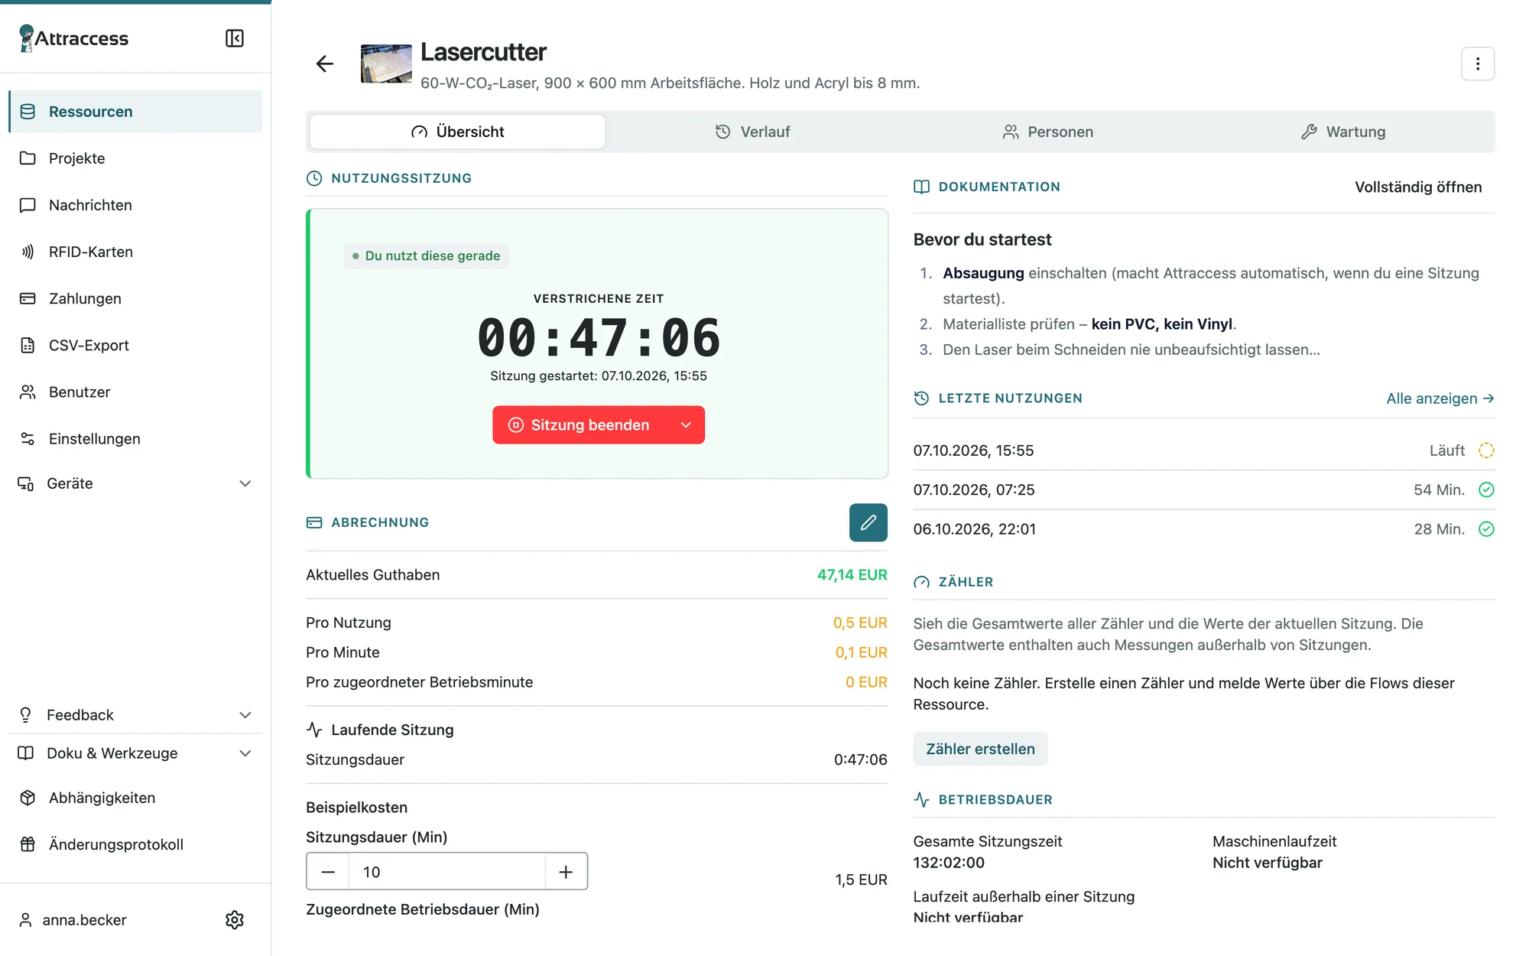Screen dimensions: 1529x956
Task: Collapse the sidebar with the panel icon
Action: tap(235, 38)
